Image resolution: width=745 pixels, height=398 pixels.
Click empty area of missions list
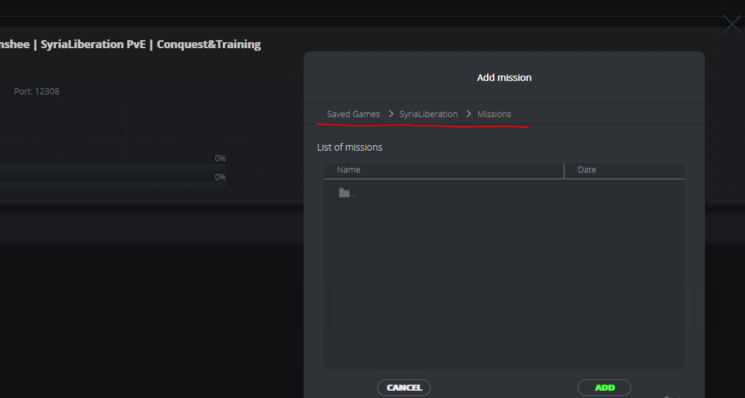coord(504,286)
